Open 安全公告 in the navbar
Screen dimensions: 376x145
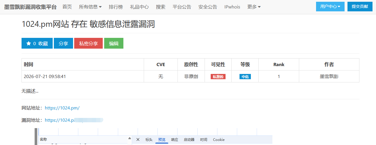coord(208,7)
